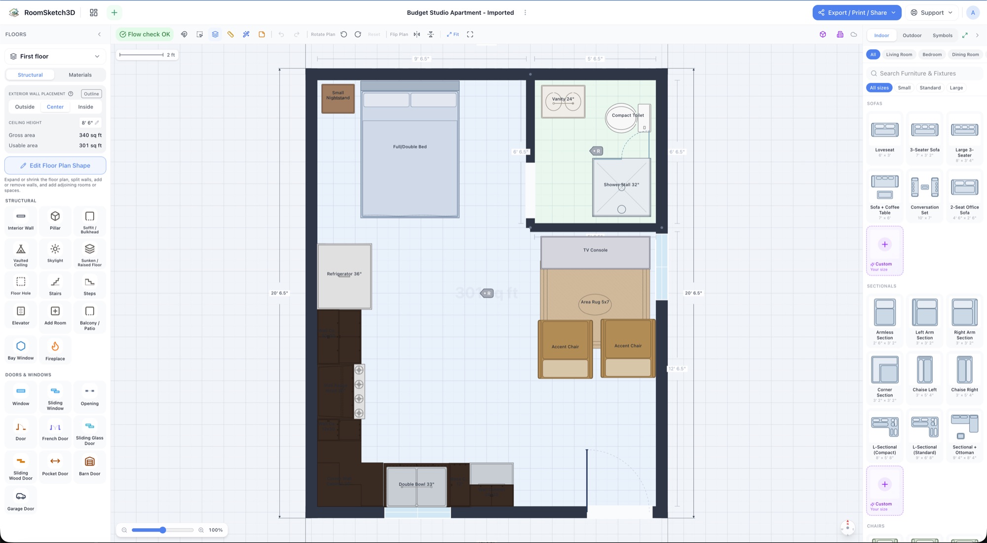Click Edit Floor Plan Shape
This screenshot has height=543, width=987.
(x=55, y=165)
